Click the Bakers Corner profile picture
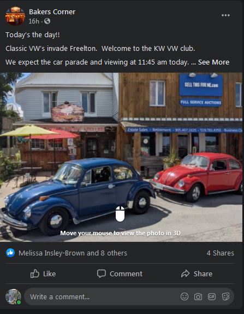The height and width of the screenshot is (314, 244). click(x=15, y=16)
